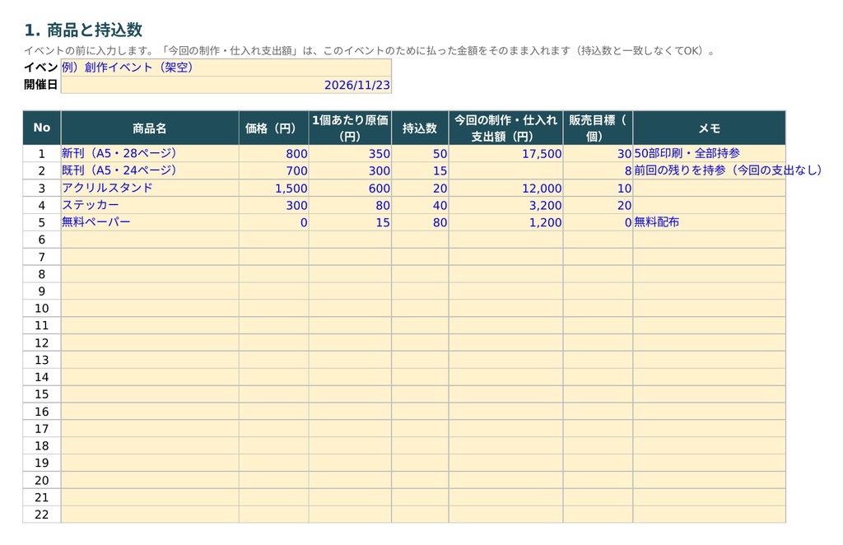843x545 pixels.
Task: Select product cell "無料ペーパー"
Action: [150, 222]
